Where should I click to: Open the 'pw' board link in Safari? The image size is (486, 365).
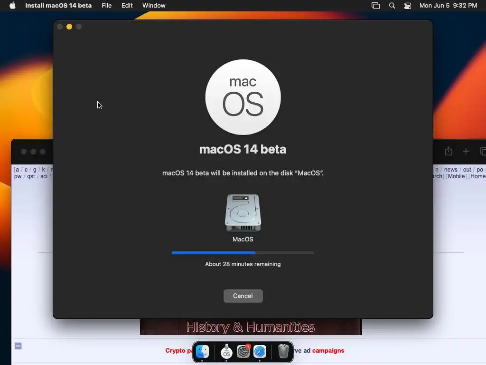[x=18, y=176]
